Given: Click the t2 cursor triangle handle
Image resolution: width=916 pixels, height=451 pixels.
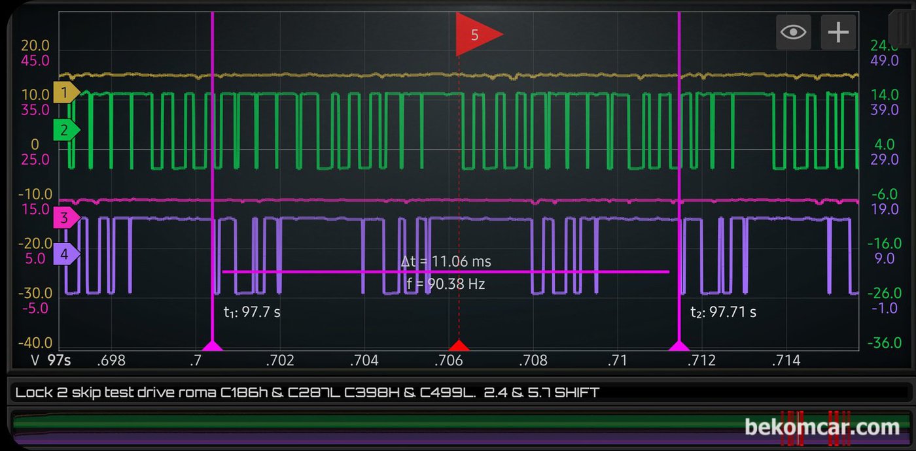Looking at the screenshot, I should (679, 345).
